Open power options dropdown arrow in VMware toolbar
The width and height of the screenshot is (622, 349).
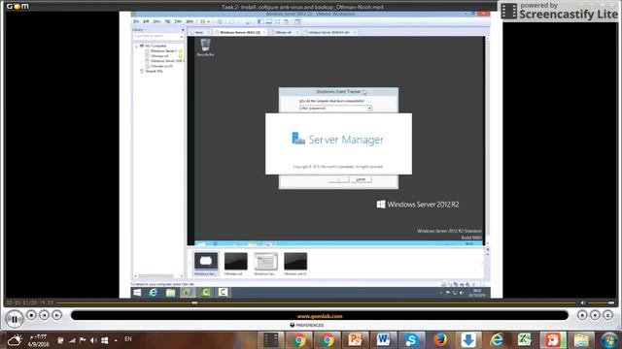coord(209,21)
